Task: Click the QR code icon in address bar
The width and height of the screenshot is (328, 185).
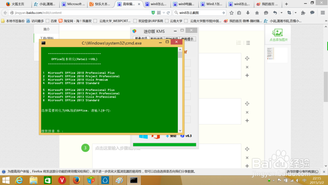Action: pos(159,13)
